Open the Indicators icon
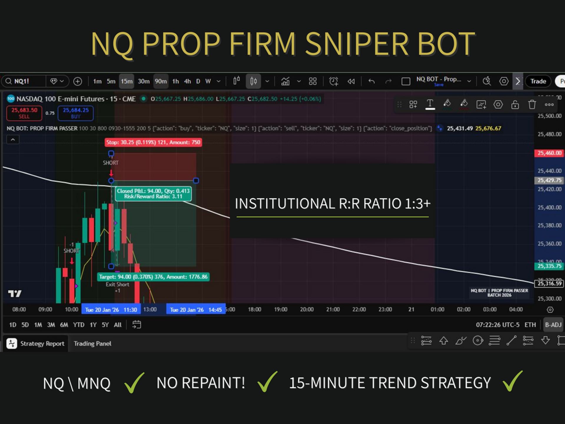 [x=285, y=81]
